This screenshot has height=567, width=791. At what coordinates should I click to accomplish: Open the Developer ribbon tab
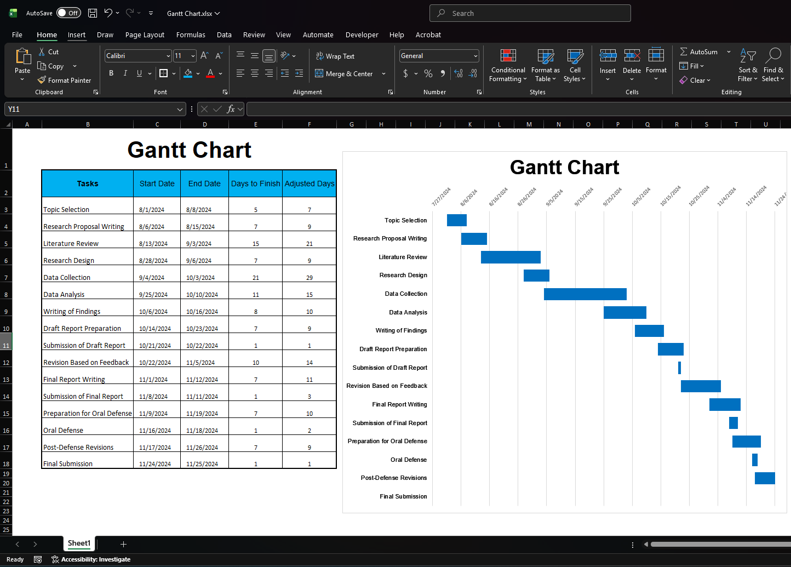pyautogui.click(x=362, y=35)
